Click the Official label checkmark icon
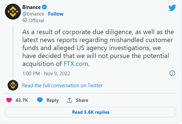Screen dimensions: 182x124 point(25,20)
